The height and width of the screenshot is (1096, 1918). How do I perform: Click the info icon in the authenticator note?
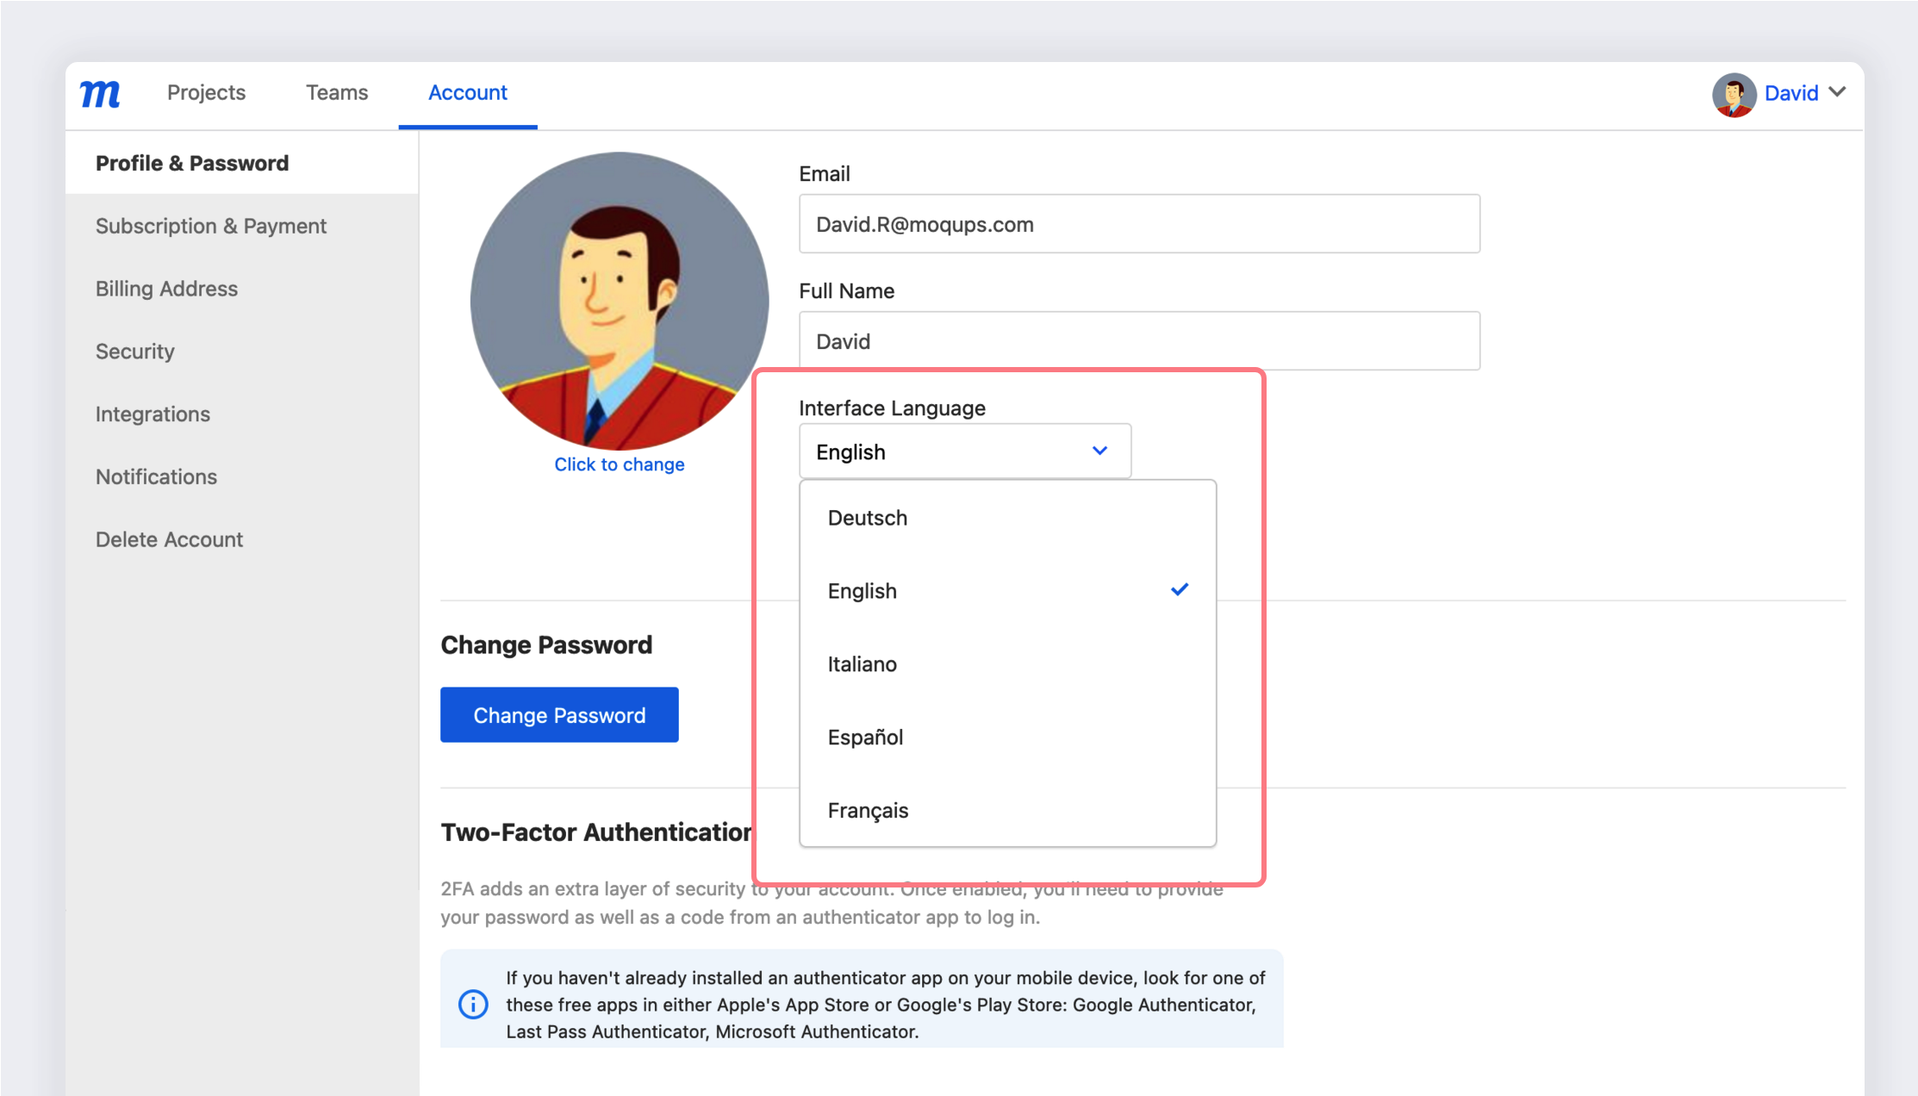click(472, 1004)
